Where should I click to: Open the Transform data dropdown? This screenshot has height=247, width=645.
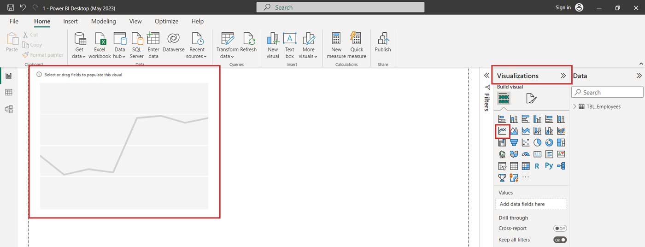point(227,46)
